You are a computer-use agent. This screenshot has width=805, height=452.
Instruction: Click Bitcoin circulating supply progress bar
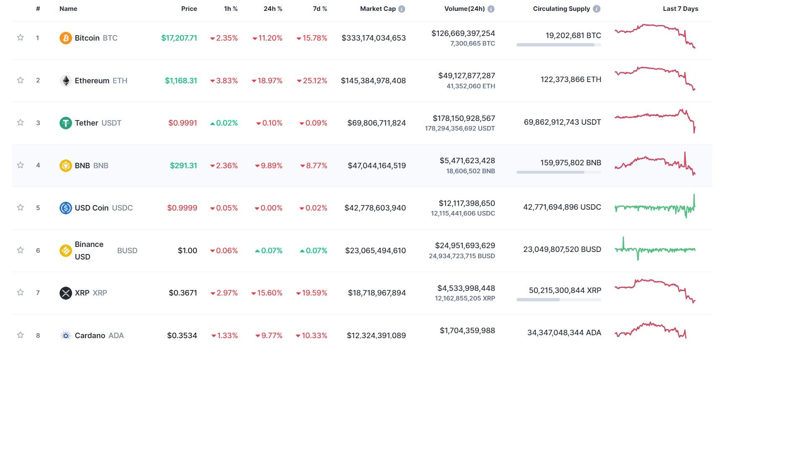[558, 45]
